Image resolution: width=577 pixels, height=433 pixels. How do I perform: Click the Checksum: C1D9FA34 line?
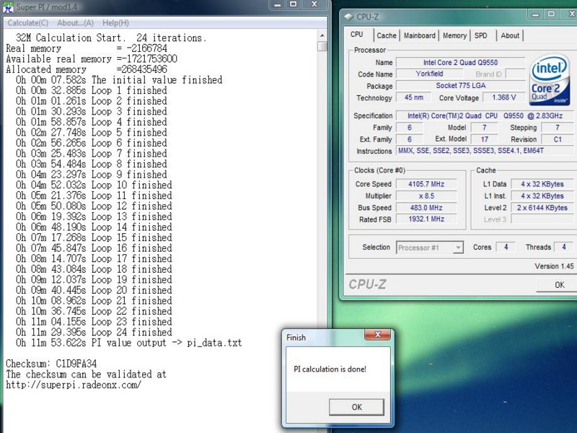(x=51, y=364)
